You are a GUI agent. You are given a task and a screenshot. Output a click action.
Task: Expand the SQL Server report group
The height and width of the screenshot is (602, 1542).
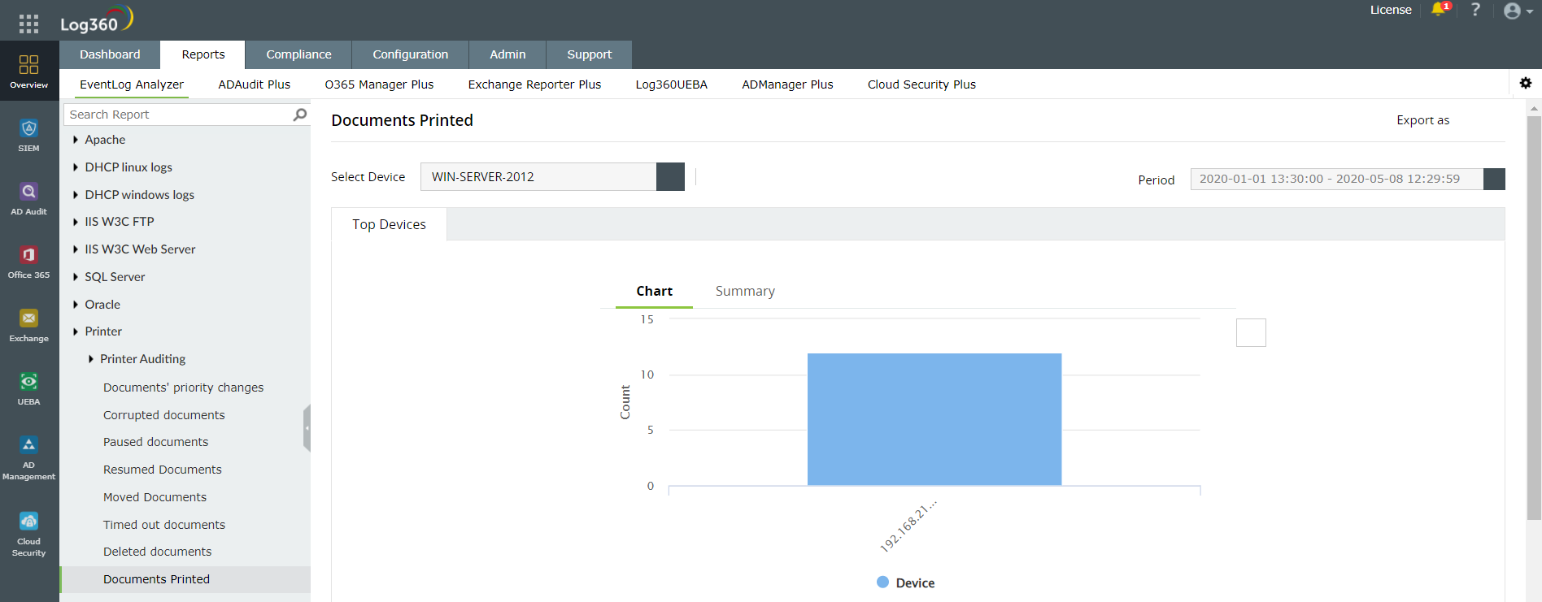click(x=76, y=277)
